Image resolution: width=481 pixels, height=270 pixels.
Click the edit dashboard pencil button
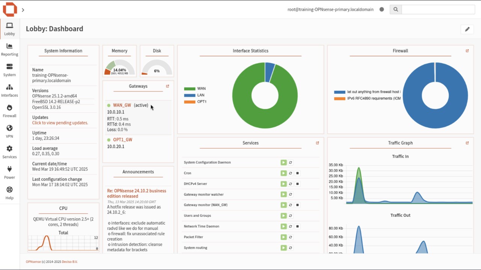[x=467, y=29]
